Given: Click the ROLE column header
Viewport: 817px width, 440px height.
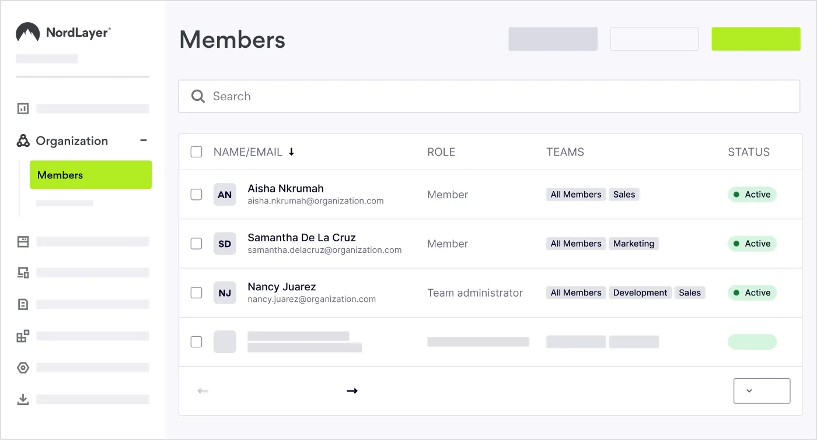Looking at the screenshot, I should (441, 152).
